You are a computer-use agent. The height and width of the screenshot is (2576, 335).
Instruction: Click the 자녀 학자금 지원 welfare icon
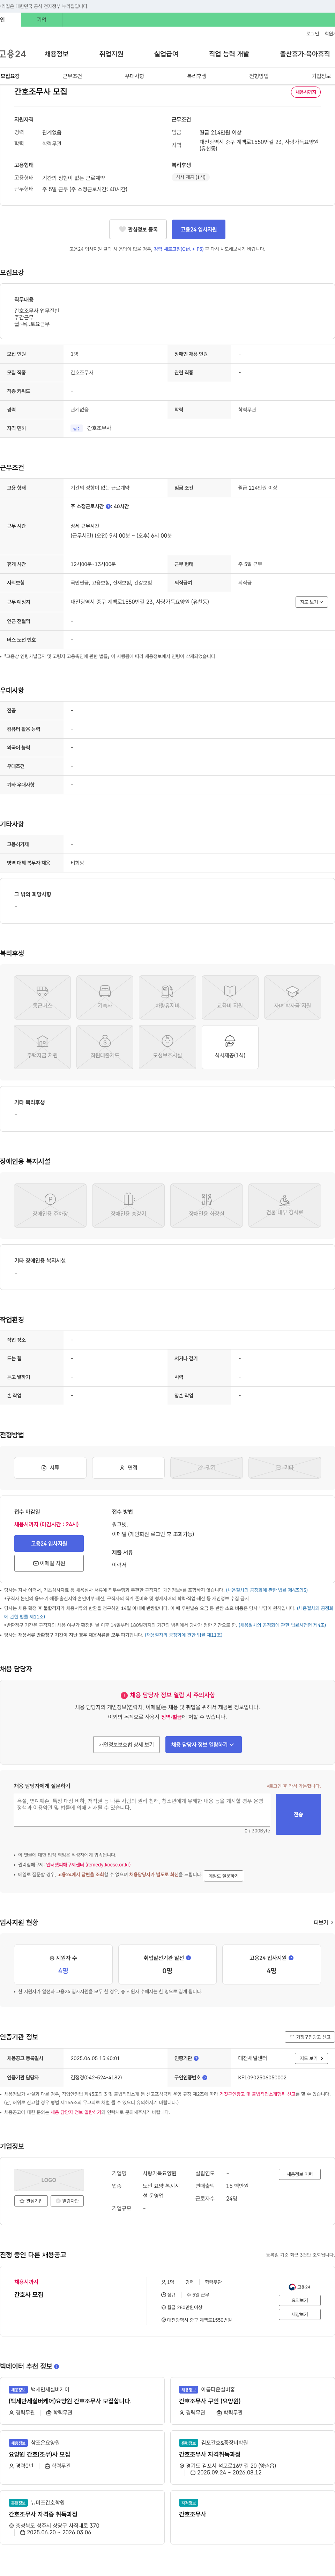click(292, 997)
